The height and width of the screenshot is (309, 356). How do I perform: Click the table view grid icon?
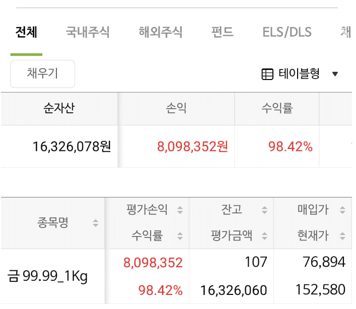tap(267, 74)
